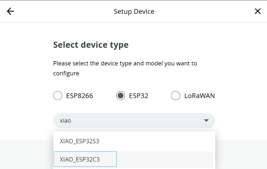Click the Select device type heading
Image resolution: width=267 pixels, height=169 pixels.
point(91,45)
